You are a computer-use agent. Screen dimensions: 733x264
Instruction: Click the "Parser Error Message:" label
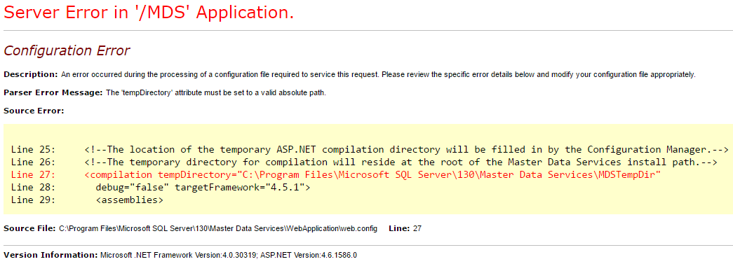(53, 92)
